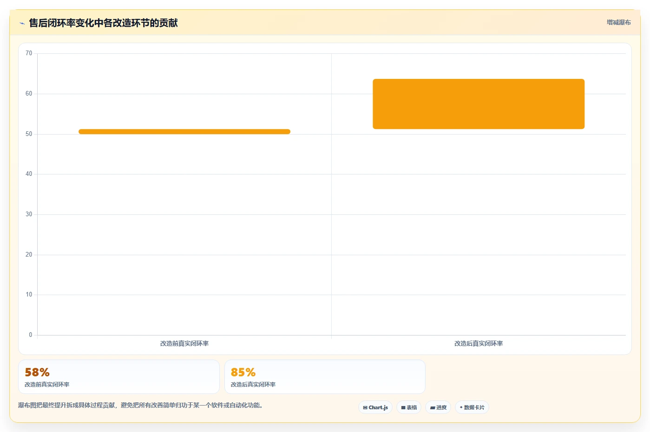Screen dimensions: 650x432
Task: Click x-axis label 改造前真实闭环率
Action: point(184,343)
